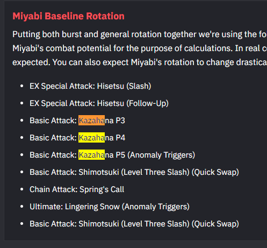The height and width of the screenshot is (248, 267).
Task: Click the Miyabi Baseline Rotation heading
Action: pos(68,16)
